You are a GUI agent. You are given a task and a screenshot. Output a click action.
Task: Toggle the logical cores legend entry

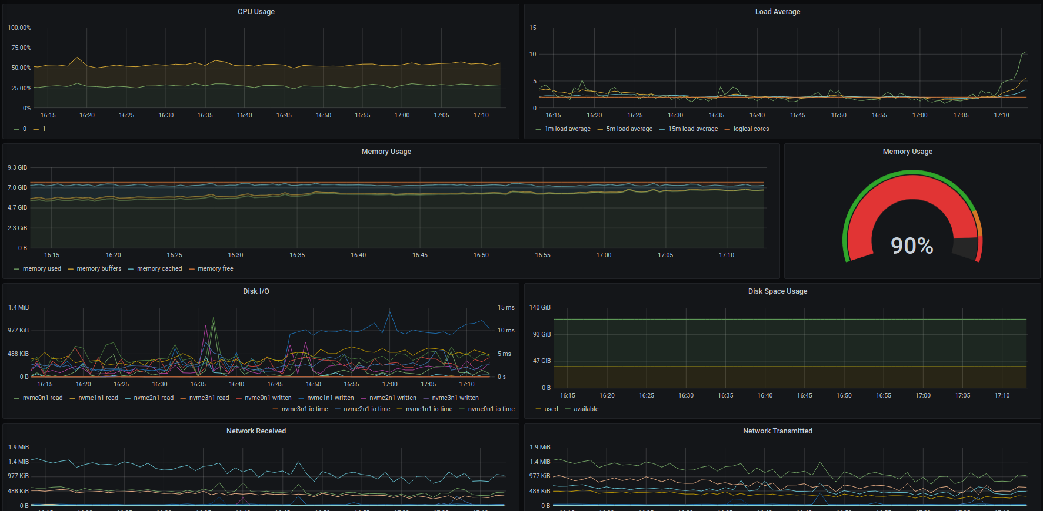coord(751,129)
